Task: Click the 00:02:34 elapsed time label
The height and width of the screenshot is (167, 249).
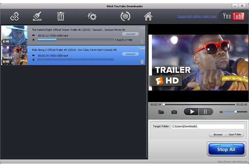Action: click(x=156, y=104)
